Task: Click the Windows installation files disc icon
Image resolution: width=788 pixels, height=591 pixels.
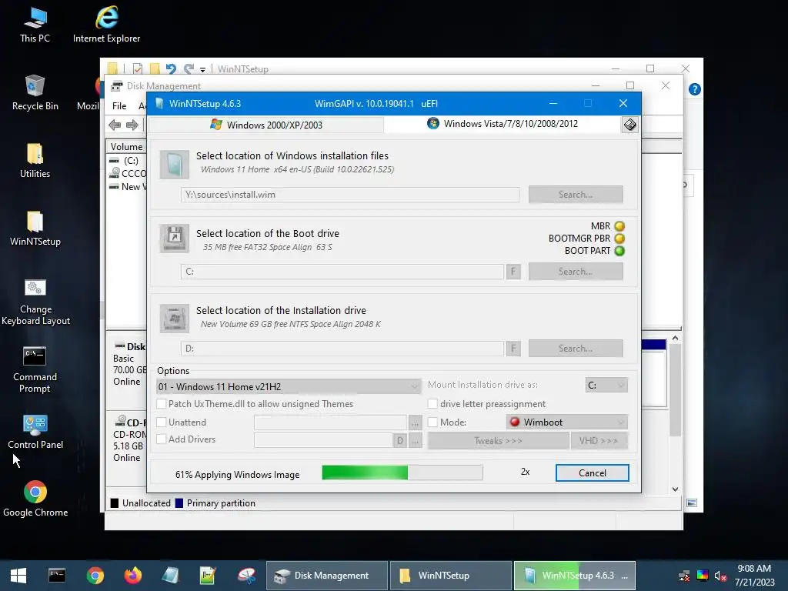Action: [x=175, y=165]
